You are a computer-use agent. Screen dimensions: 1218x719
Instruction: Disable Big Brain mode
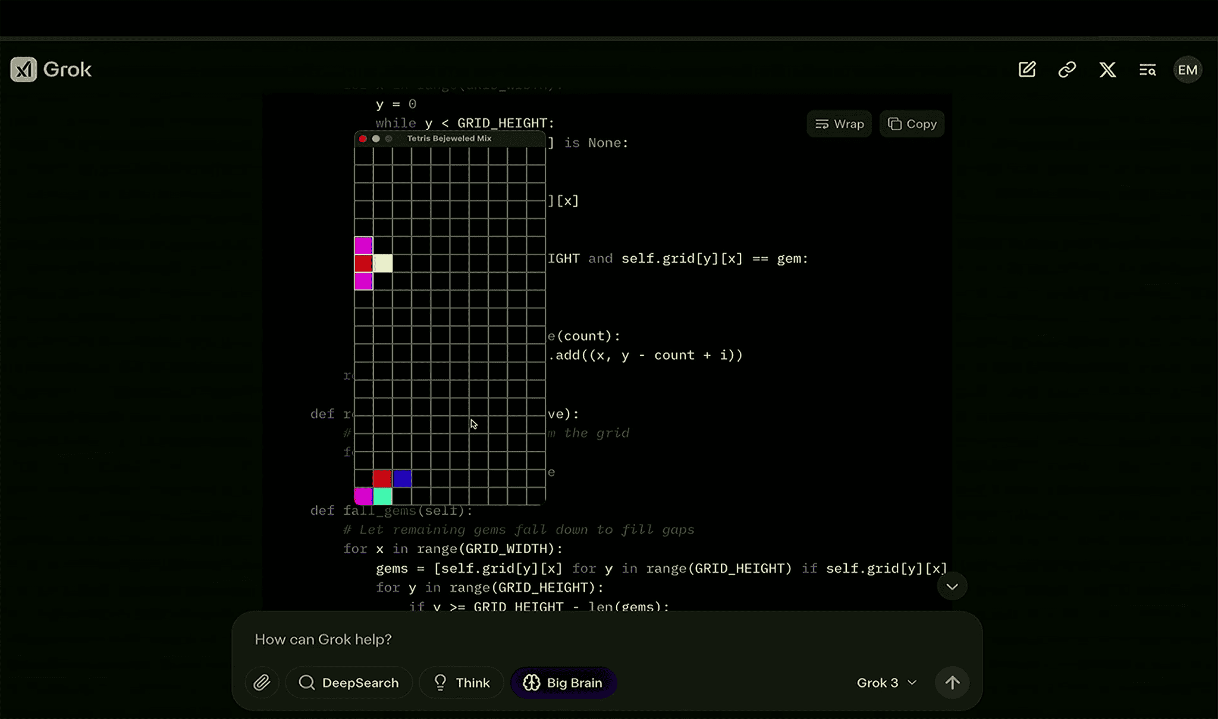[x=563, y=683]
